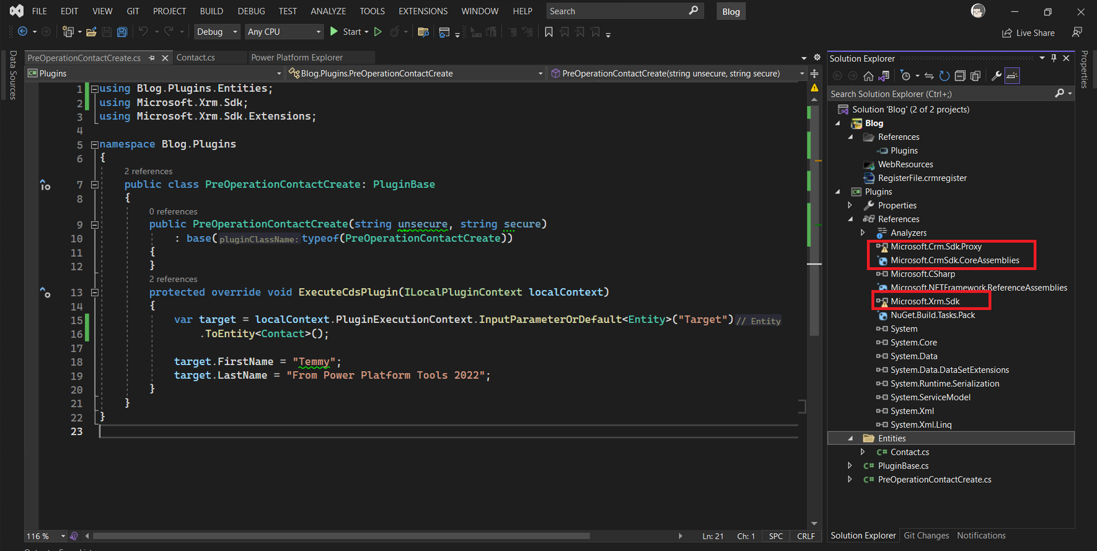Select Microsoft.Xrm.Sdk reference

925,301
